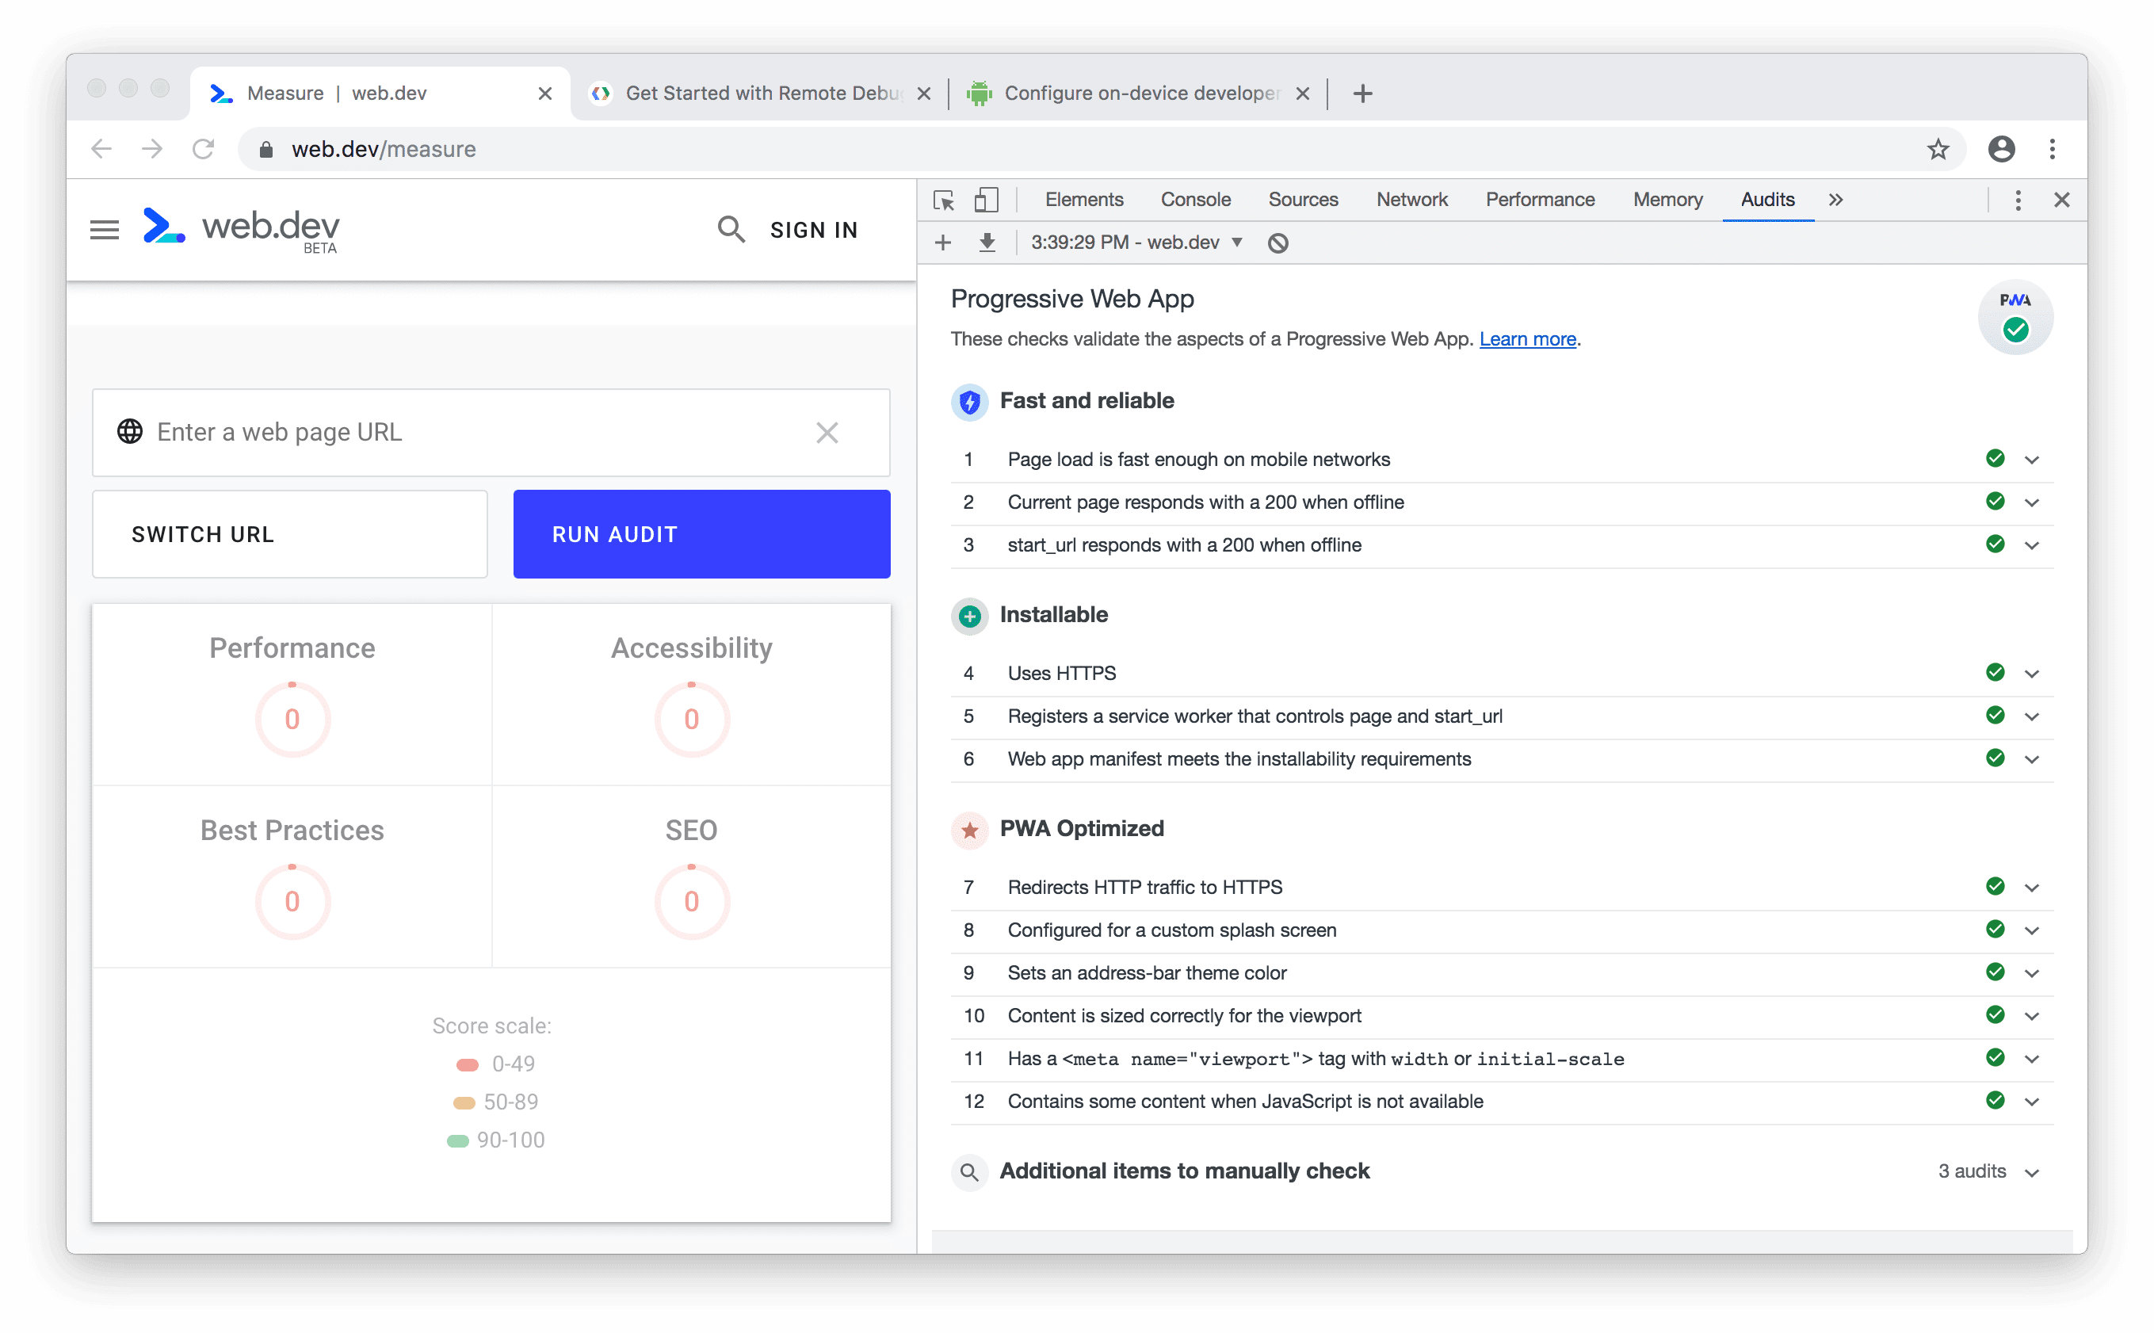
Task: Click the inspect/device toolbar icon in DevTools
Action: (x=986, y=200)
